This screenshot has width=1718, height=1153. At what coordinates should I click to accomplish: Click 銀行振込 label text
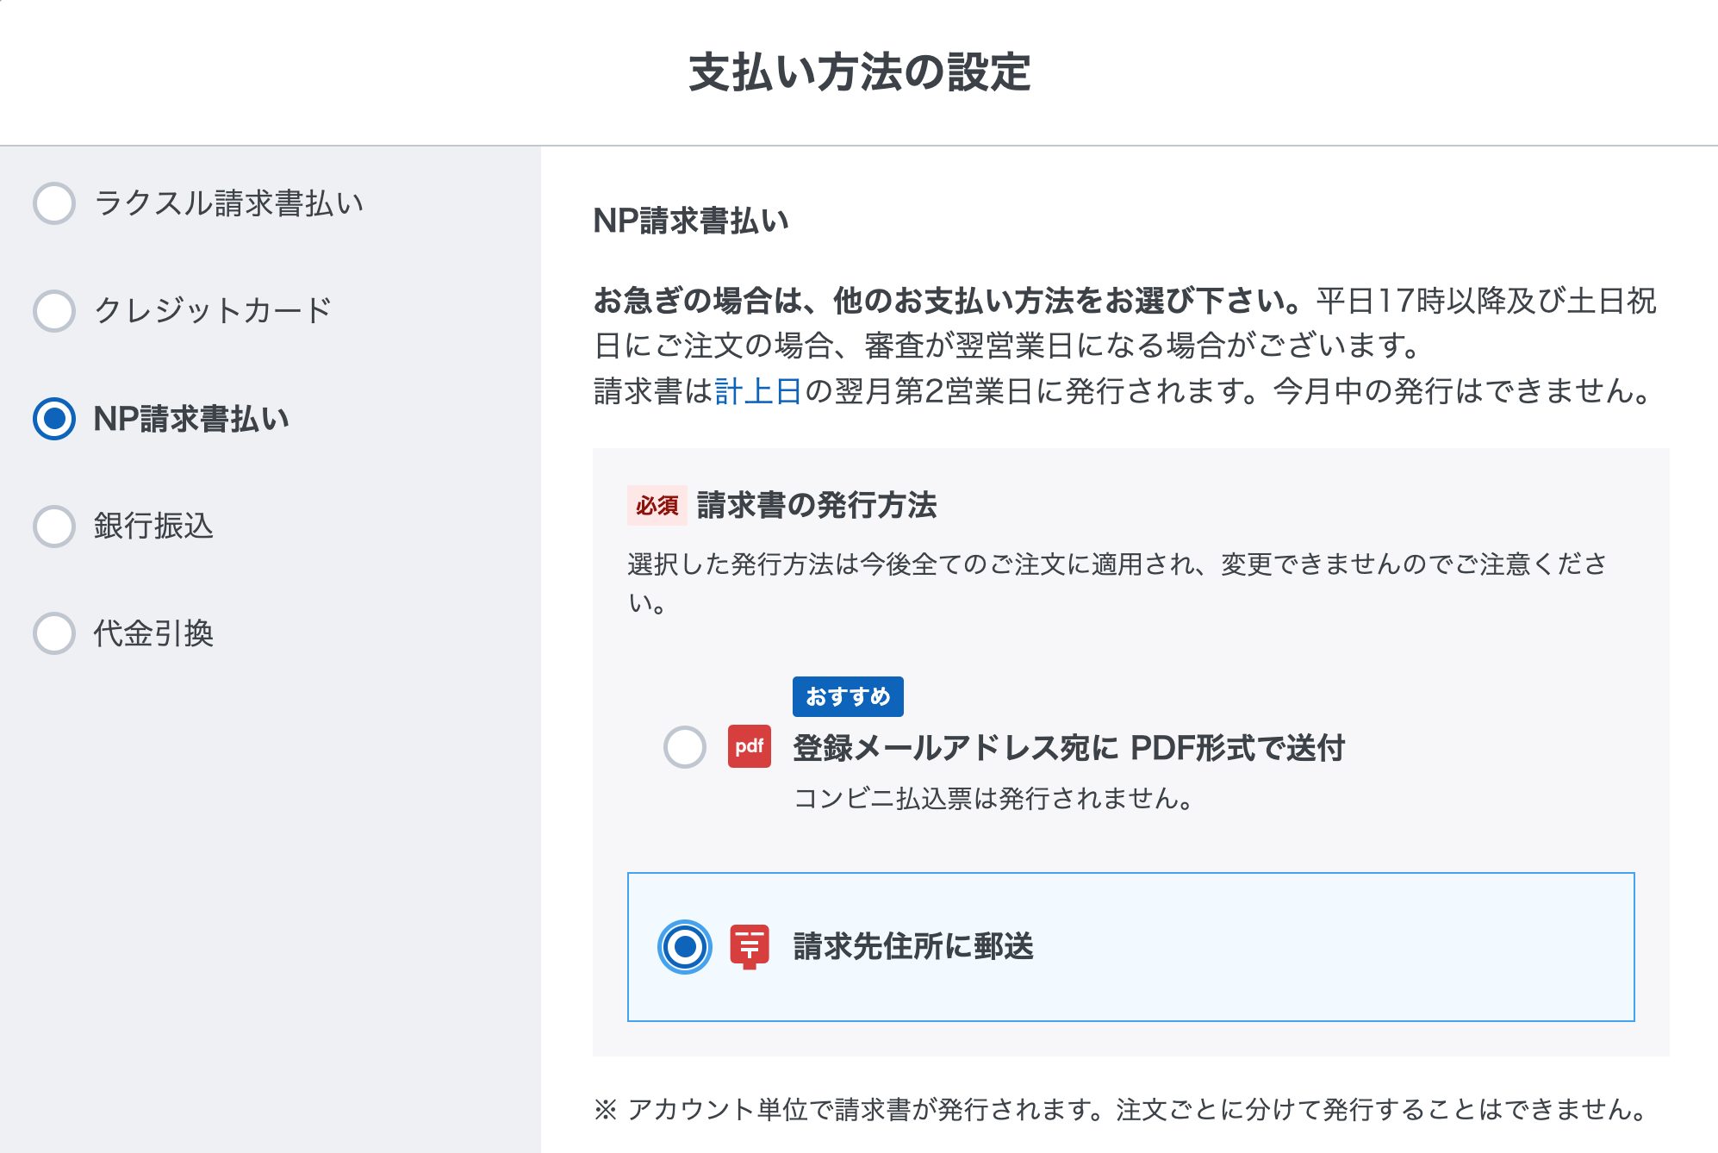pyautogui.click(x=153, y=526)
